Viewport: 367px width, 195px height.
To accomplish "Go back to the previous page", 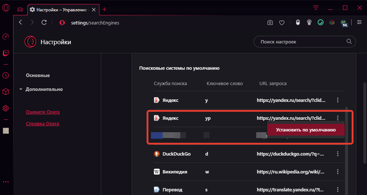I will pos(20,22).
